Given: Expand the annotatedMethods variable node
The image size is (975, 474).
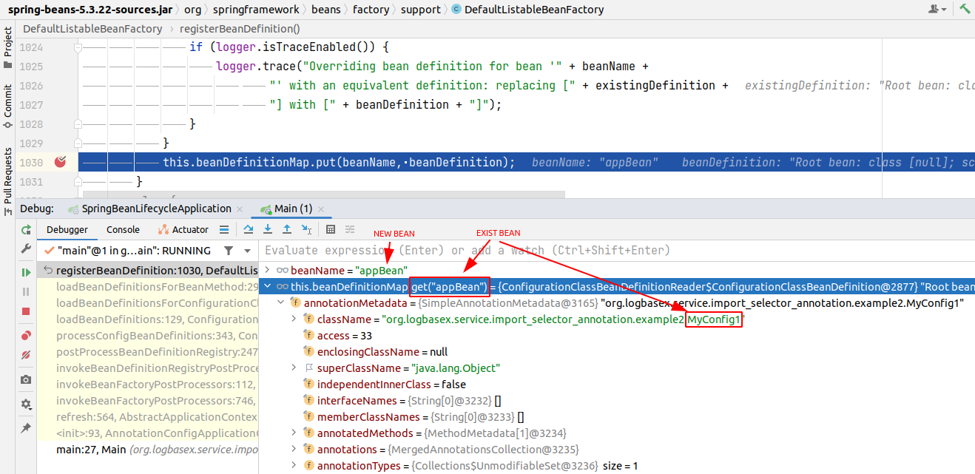Looking at the screenshot, I should click(x=293, y=433).
